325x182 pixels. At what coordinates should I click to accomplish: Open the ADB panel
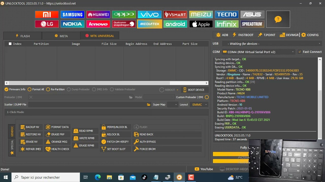click(222, 35)
